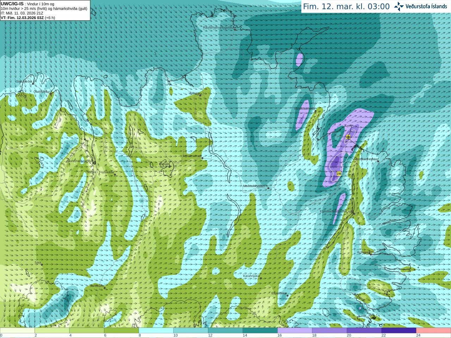Click the Vatnsskarð eystra station label
451x338 pixels.
coord(365,159)
